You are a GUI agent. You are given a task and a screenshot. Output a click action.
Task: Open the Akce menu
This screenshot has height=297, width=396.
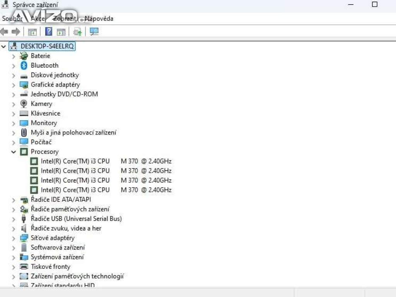click(38, 19)
